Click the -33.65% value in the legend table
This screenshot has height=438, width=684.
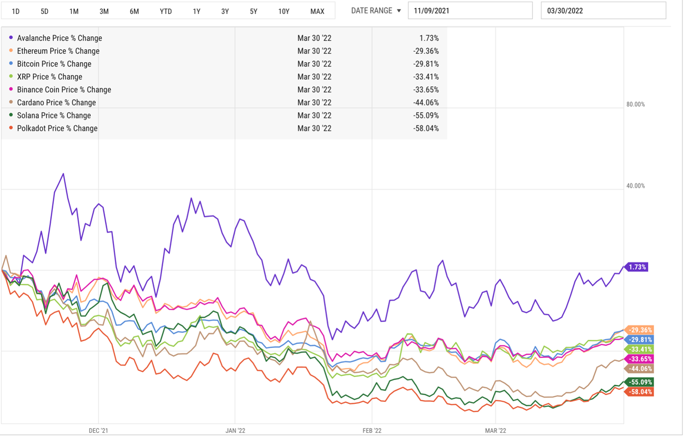point(426,90)
